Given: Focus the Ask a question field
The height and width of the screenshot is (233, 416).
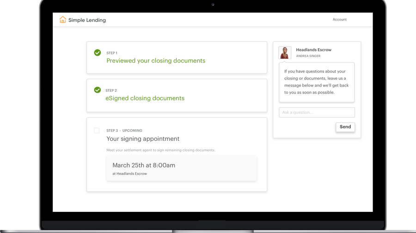Looking at the screenshot, I should point(317,112).
